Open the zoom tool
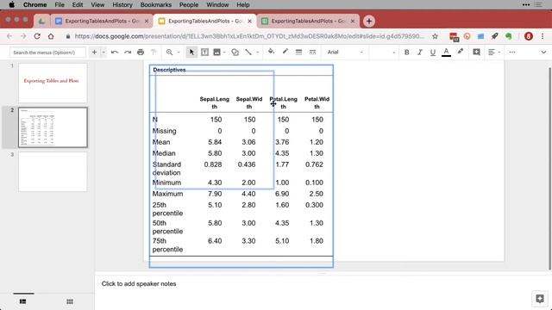The image size is (552, 310). 169,52
